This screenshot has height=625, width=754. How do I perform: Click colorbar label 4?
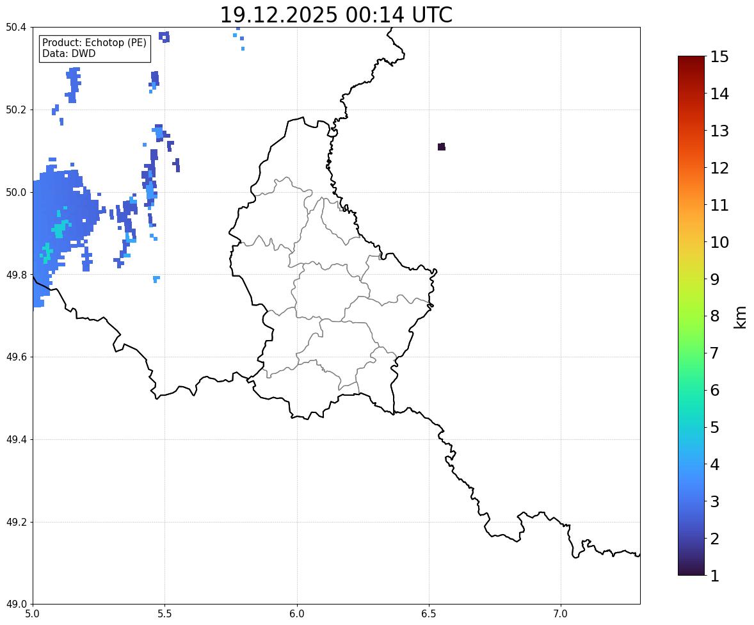[715, 464]
